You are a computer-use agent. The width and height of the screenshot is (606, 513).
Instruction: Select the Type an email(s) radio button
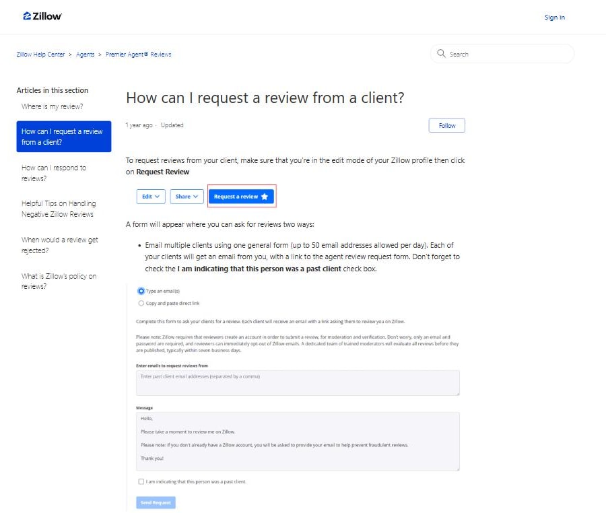141,291
